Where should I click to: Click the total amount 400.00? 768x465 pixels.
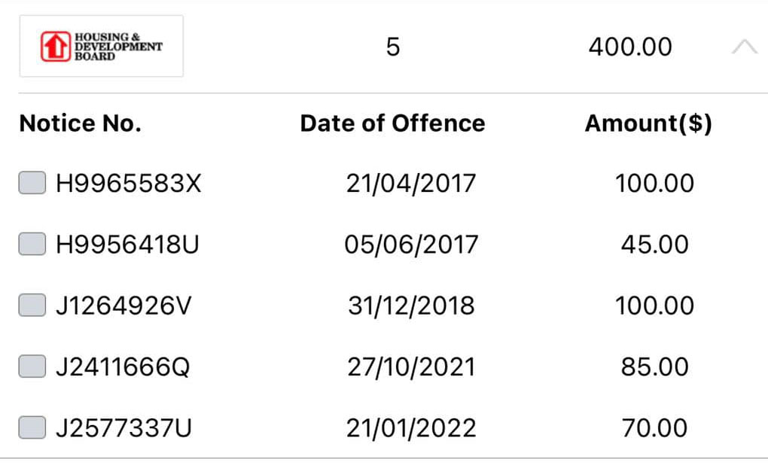(x=630, y=47)
